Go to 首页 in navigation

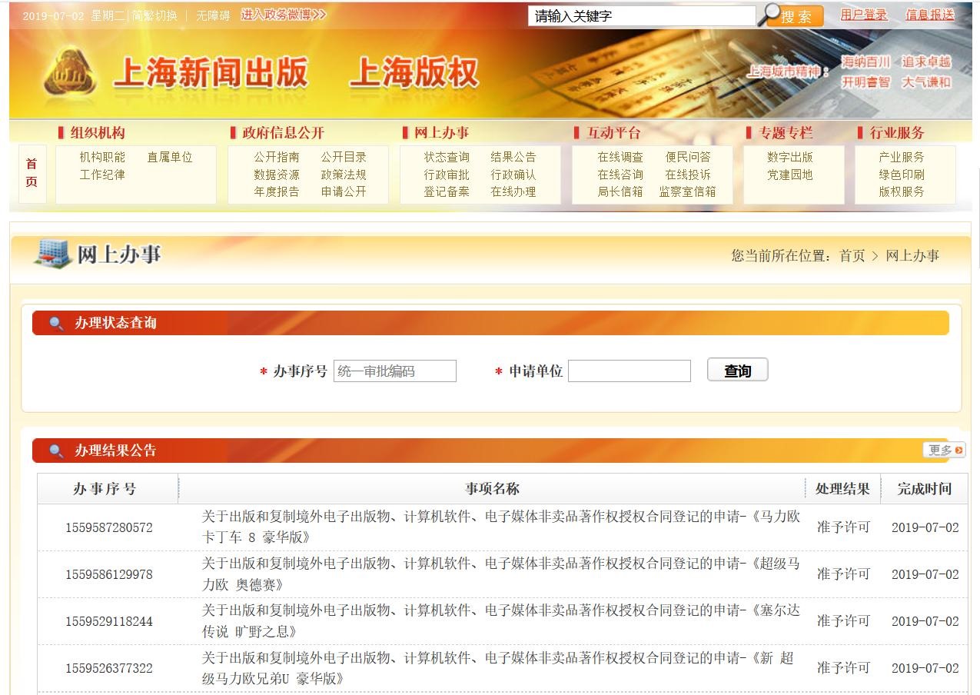pos(32,173)
